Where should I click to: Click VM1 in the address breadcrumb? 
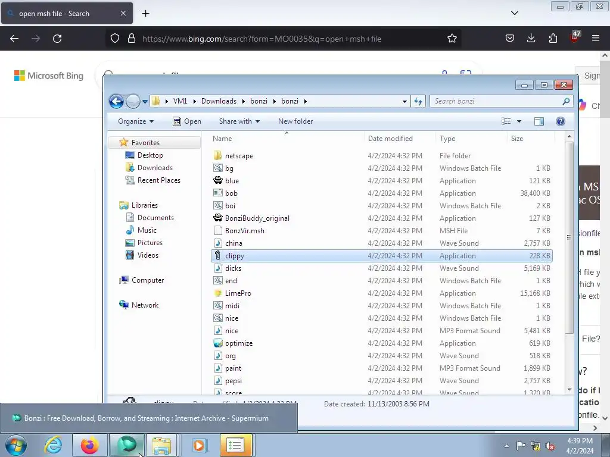pyautogui.click(x=180, y=101)
